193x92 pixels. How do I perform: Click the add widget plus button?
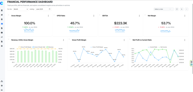187,9
